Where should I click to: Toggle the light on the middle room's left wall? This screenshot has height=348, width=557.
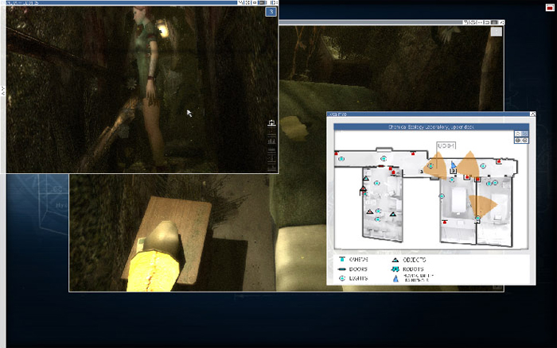(442, 196)
